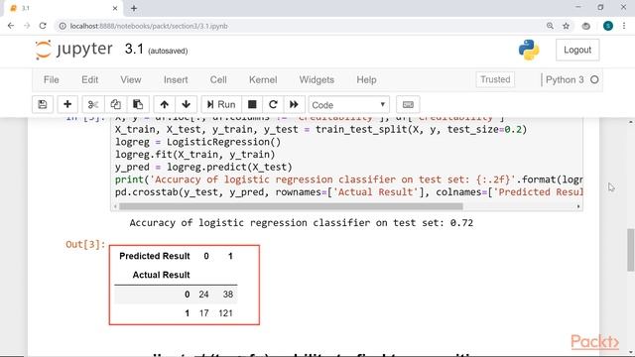Click table cell value 38

pos(227,295)
